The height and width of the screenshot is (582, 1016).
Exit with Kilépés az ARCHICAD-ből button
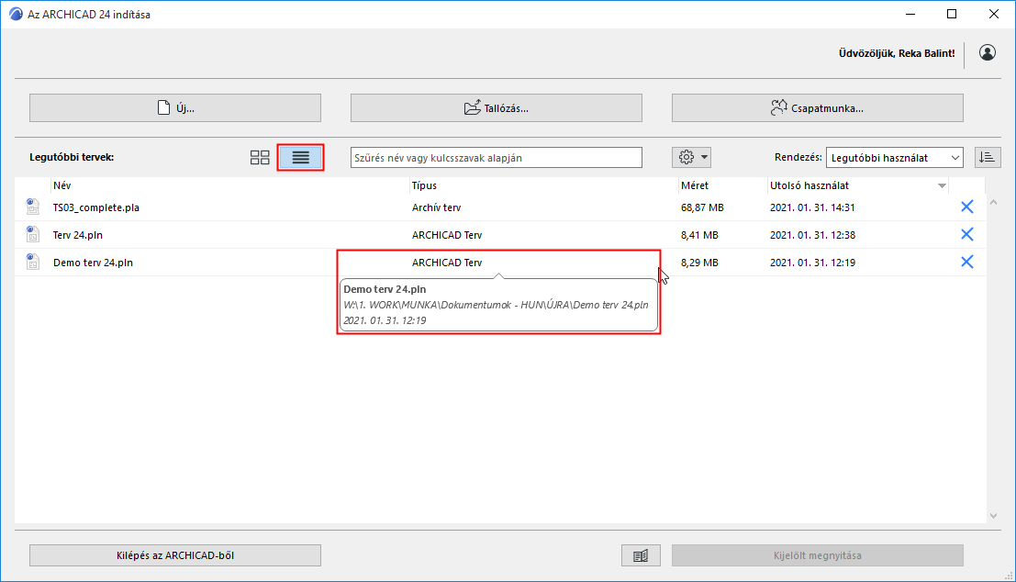tap(175, 555)
